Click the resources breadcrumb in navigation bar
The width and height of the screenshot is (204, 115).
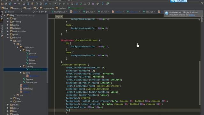pyautogui.click(x=16, y=8)
